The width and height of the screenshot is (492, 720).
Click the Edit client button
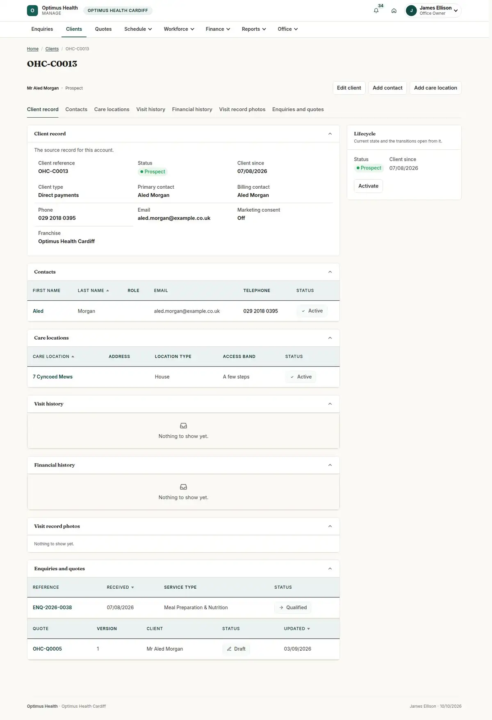click(x=349, y=88)
